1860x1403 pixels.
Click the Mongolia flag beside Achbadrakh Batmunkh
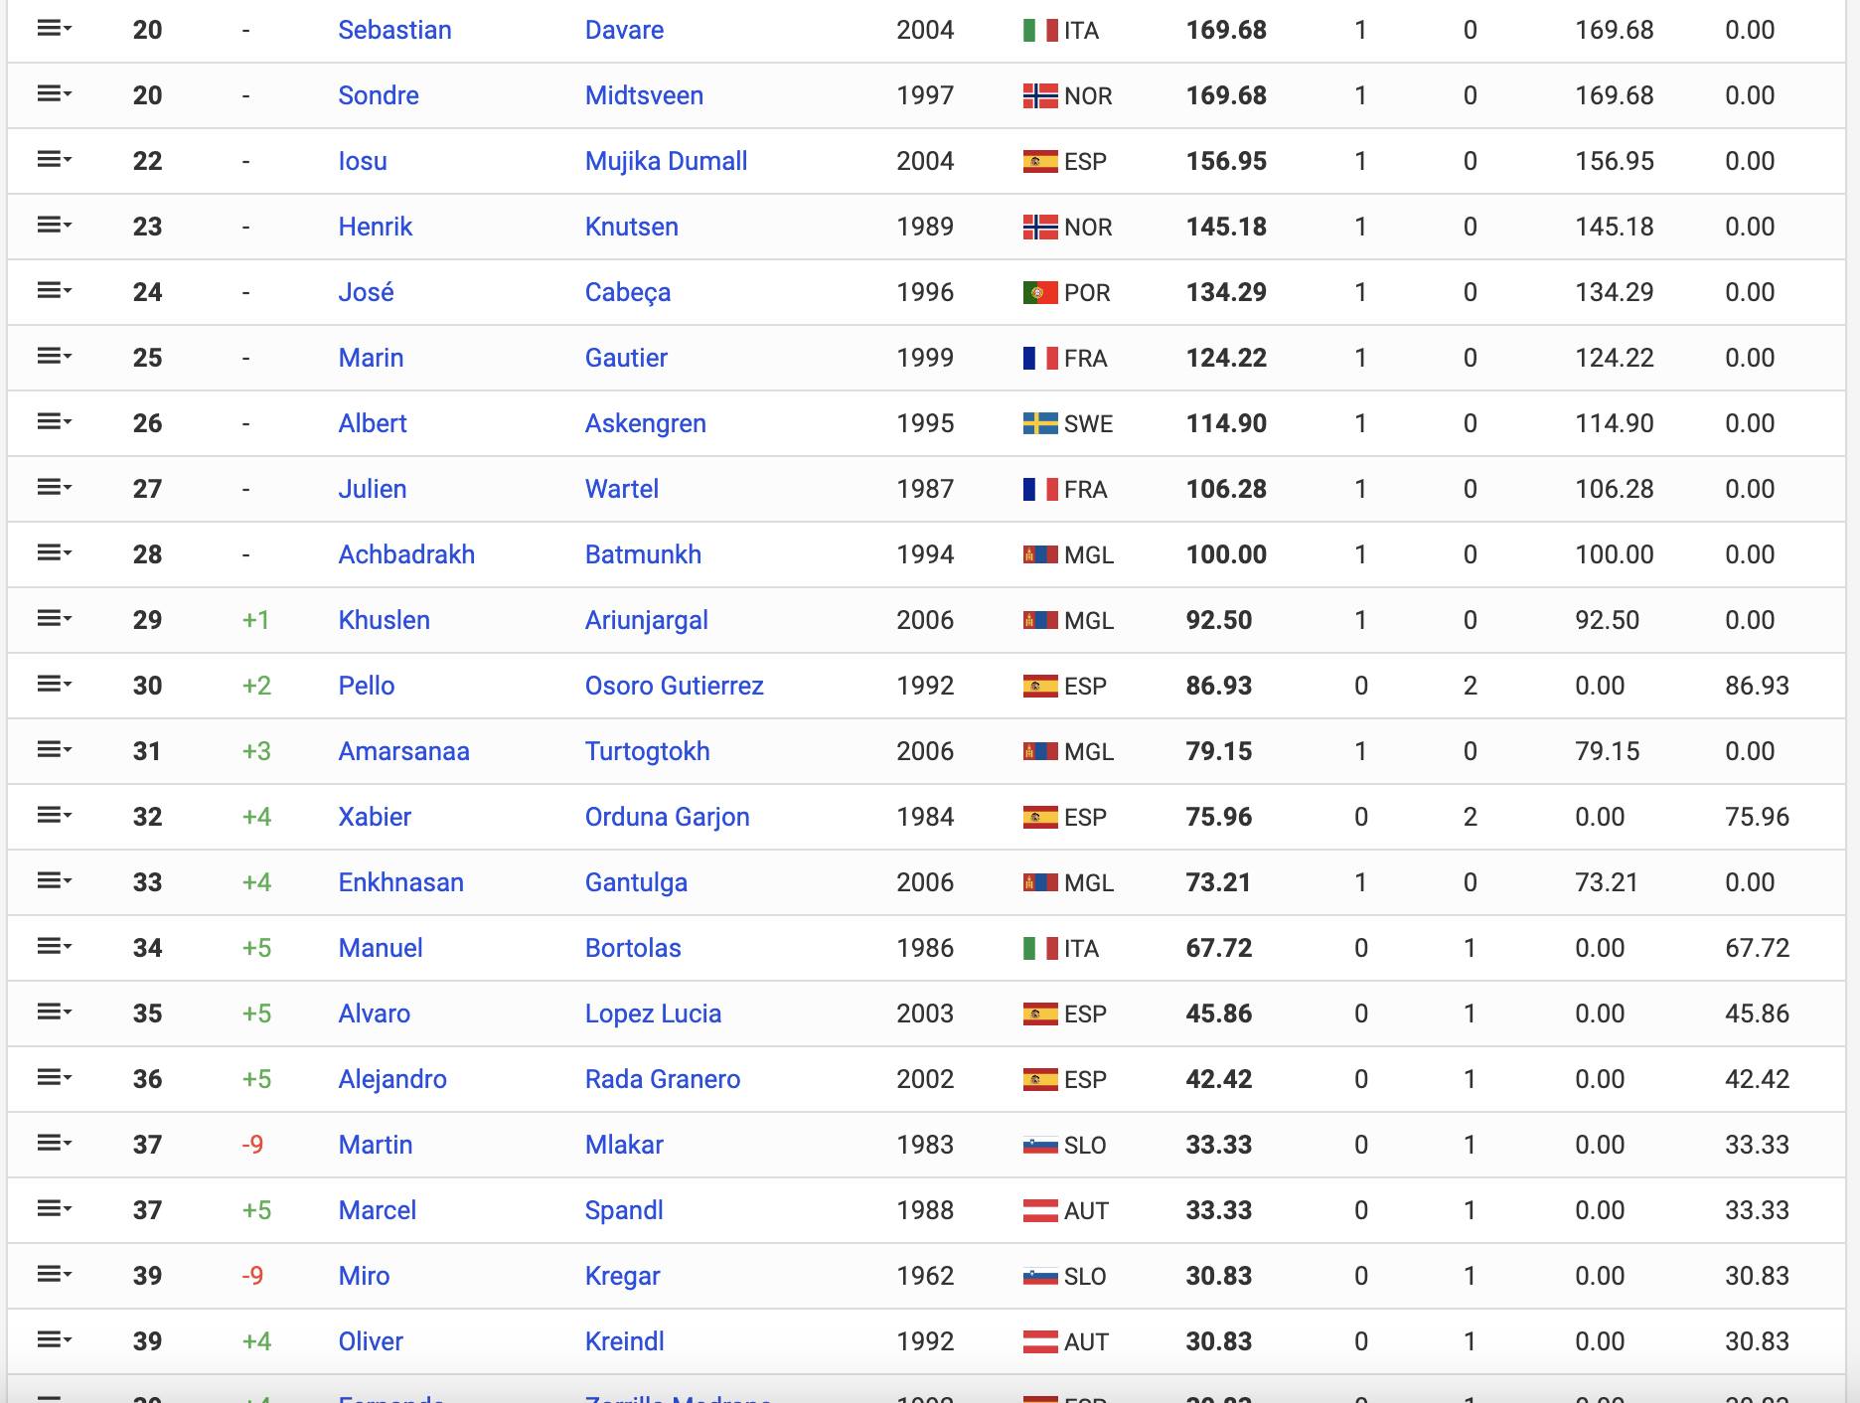[1039, 554]
